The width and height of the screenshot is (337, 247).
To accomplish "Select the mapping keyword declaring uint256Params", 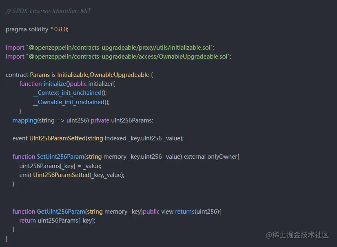I will 24,120.
